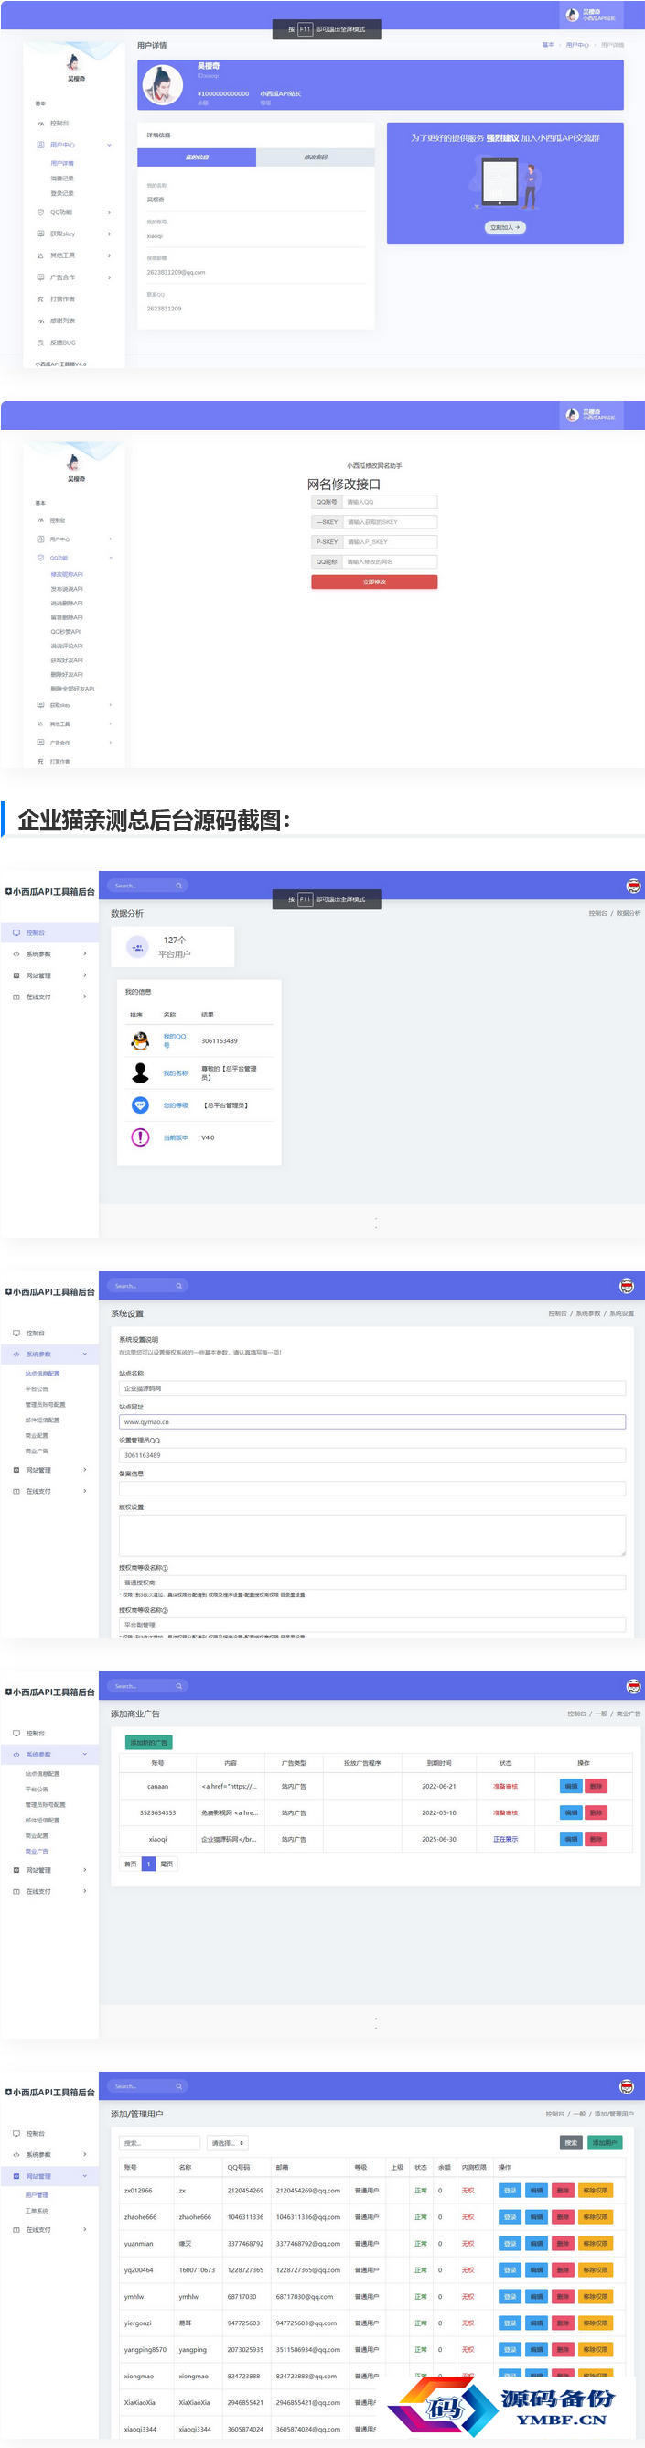This screenshot has width=645, height=2448.
Task: Select QQ秒赞API in QQ功能 submenu
Action: [66, 632]
